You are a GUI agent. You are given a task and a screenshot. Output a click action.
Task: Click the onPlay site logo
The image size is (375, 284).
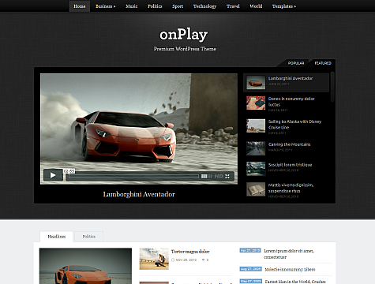point(184,35)
